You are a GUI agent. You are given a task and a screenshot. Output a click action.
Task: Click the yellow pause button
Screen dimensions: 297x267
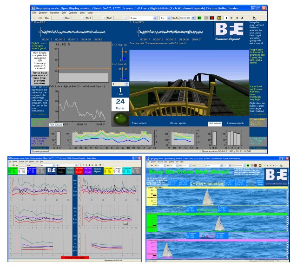click(219, 18)
